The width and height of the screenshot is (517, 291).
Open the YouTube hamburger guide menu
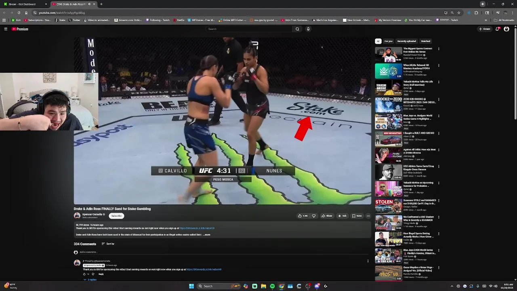(6, 29)
